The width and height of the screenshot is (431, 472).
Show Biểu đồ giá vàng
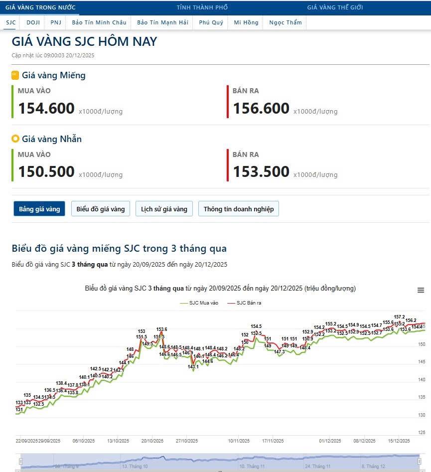(x=101, y=209)
